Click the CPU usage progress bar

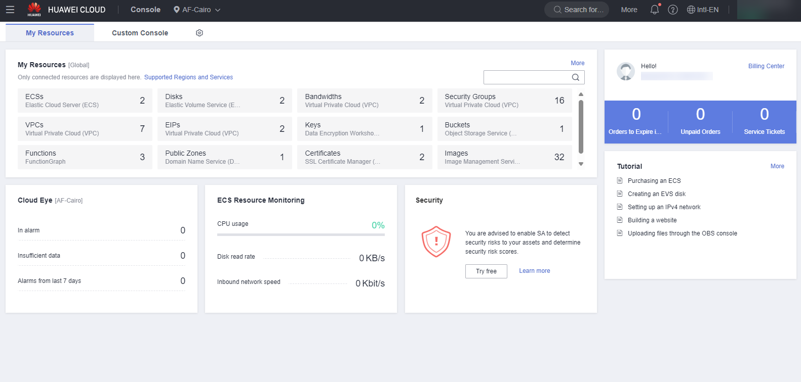pos(301,234)
